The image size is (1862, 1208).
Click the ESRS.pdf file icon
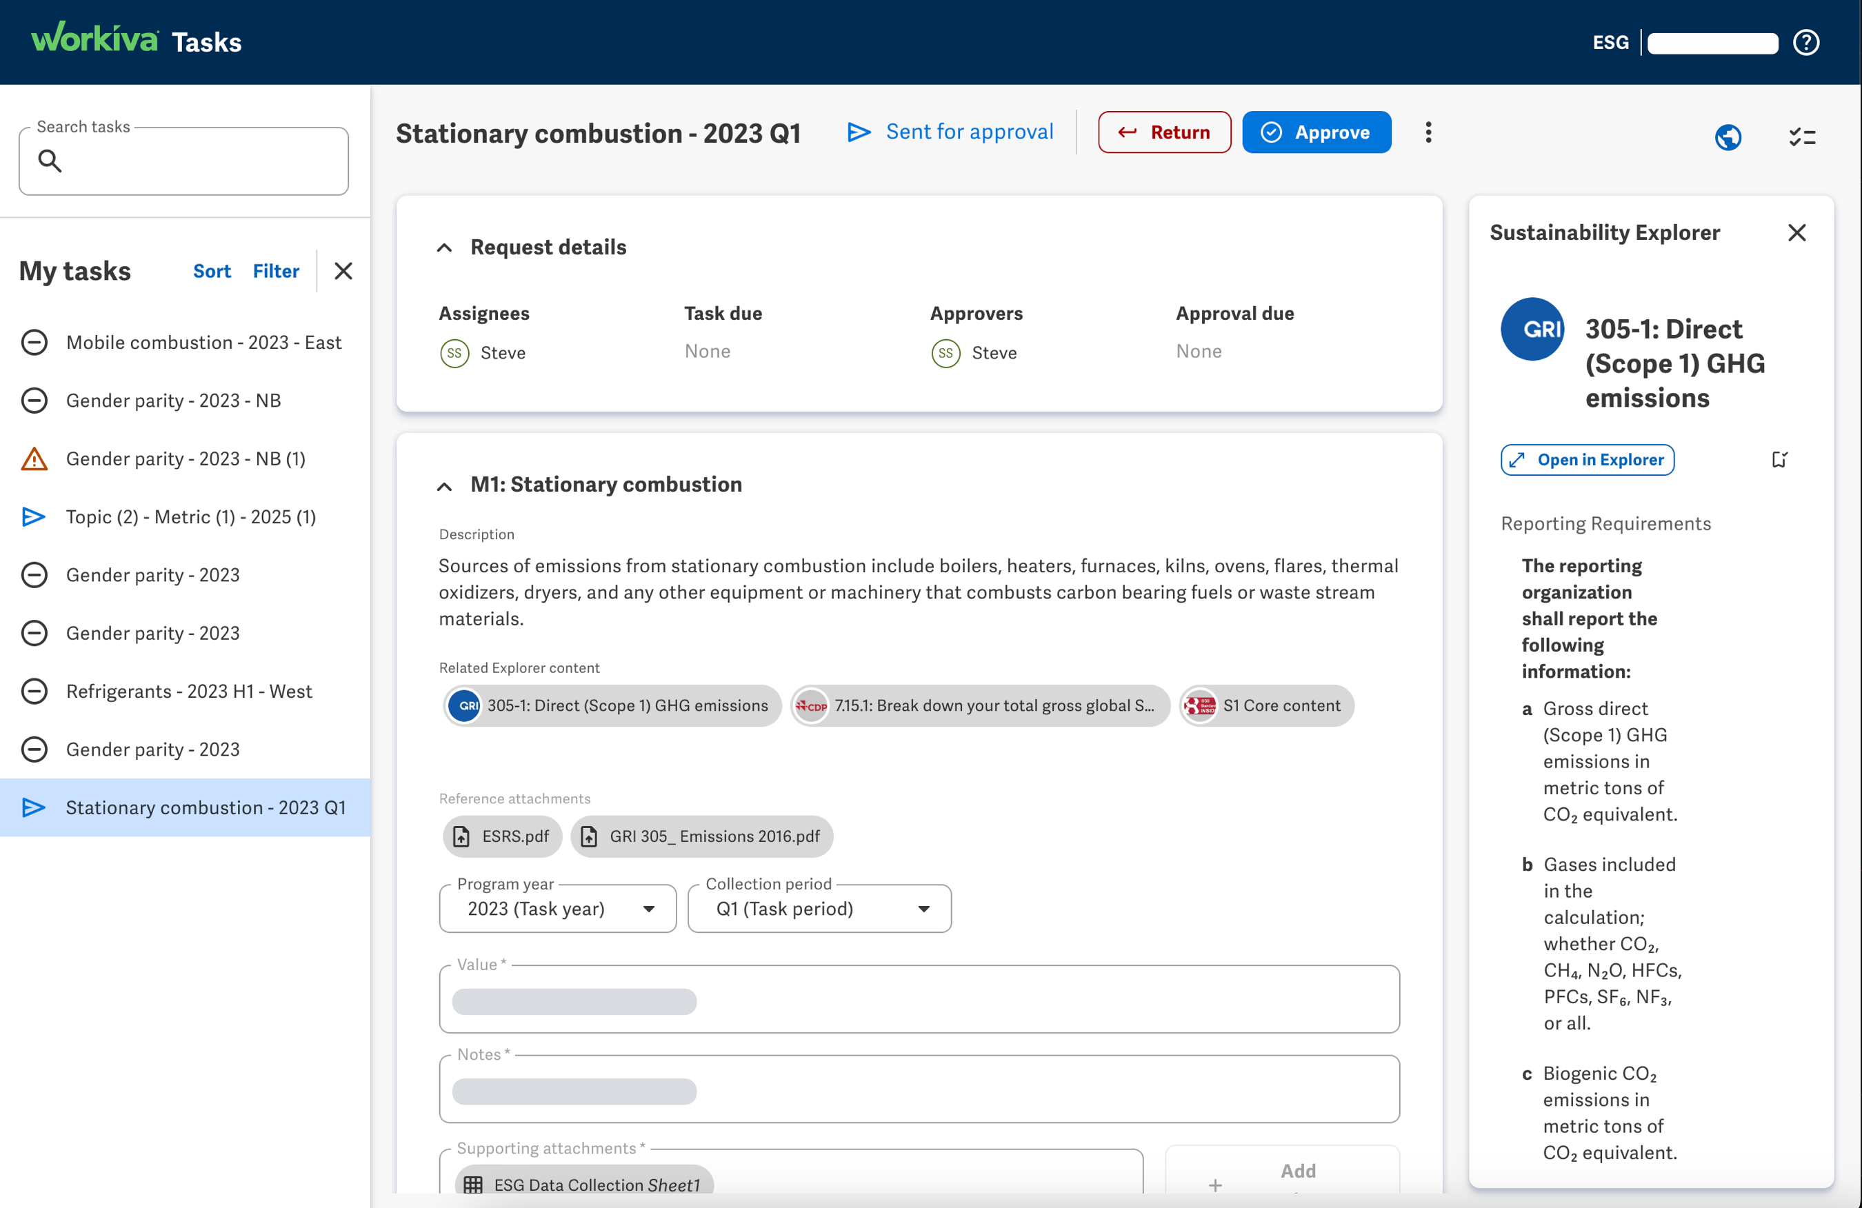click(x=461, y=836)
